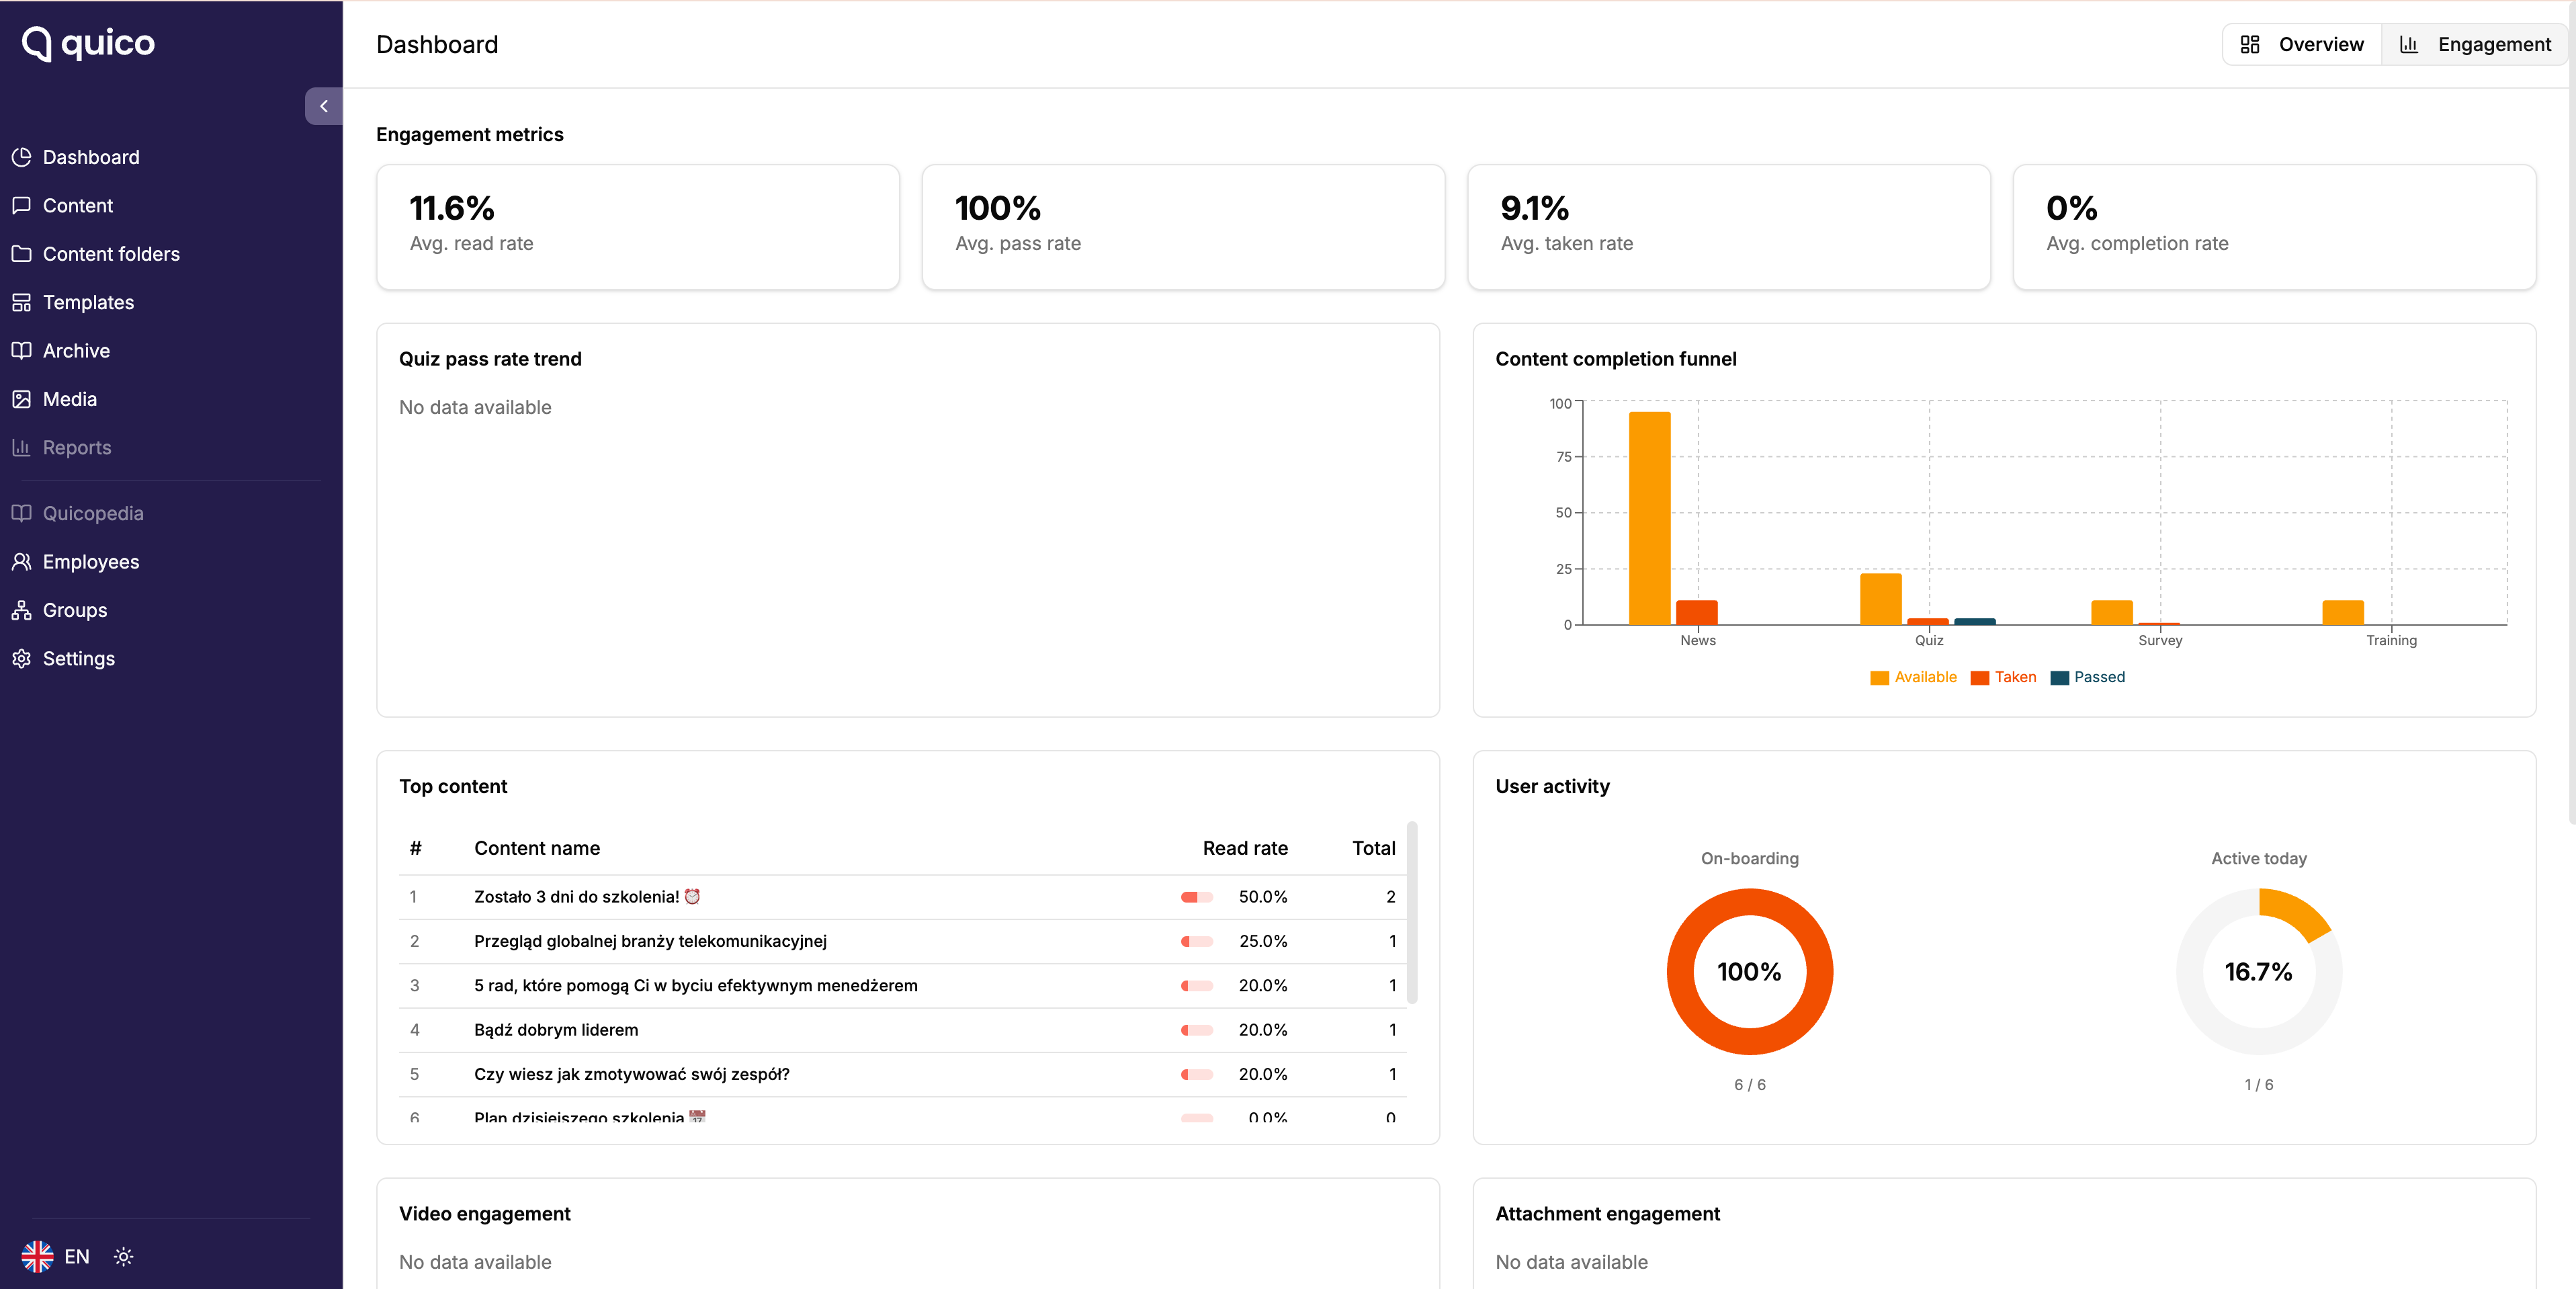This screenshot has height=1289, width=2576.
Task: Click the Passed legend color swatch
Action: pyautogui.click(x=2059, y=678)
